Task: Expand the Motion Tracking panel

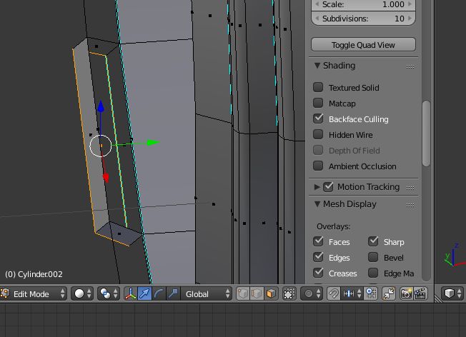Action: [317, 187]
